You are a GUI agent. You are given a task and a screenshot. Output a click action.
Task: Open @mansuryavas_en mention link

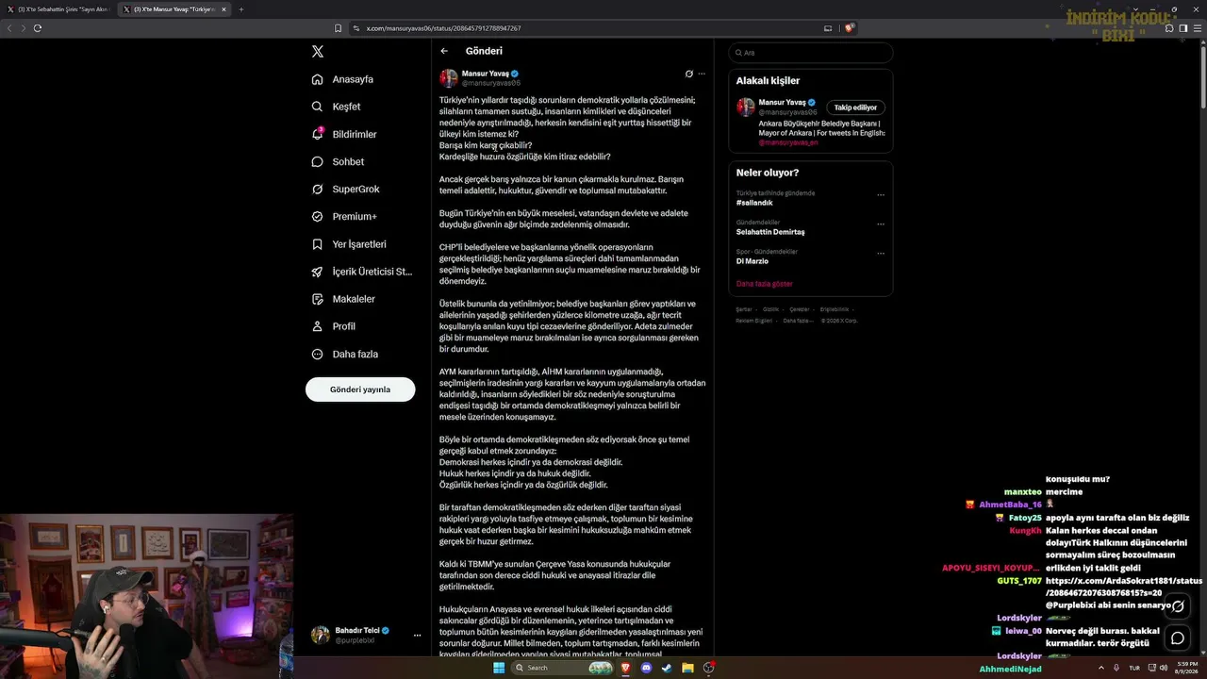(788, 142)
